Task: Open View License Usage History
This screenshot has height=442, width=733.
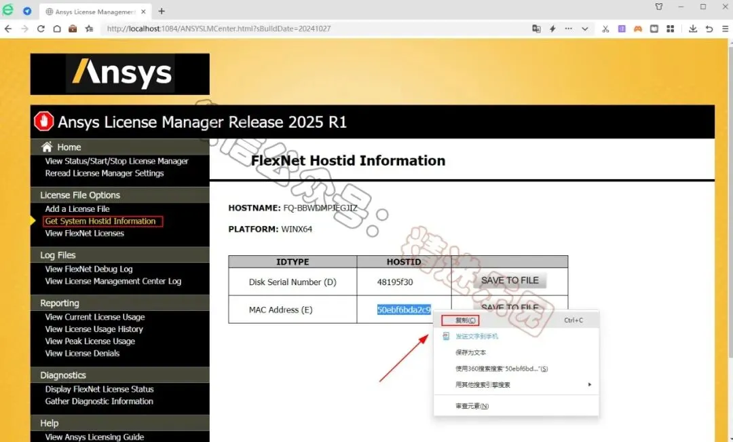Action: click(94, 329)
